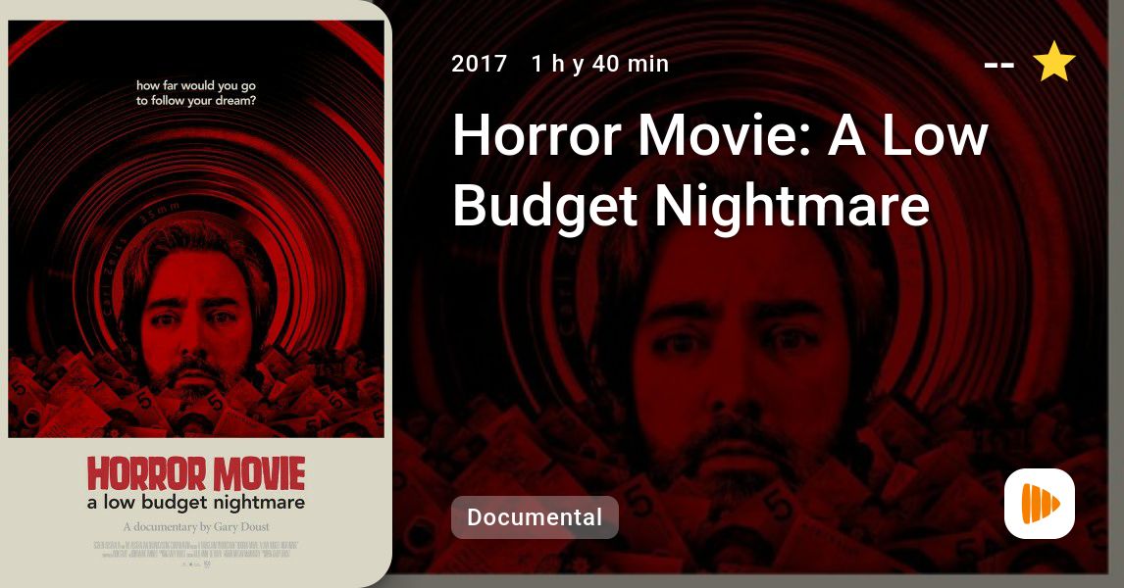
Task: Open the orange play logo icon
Action: (1040, 504)
